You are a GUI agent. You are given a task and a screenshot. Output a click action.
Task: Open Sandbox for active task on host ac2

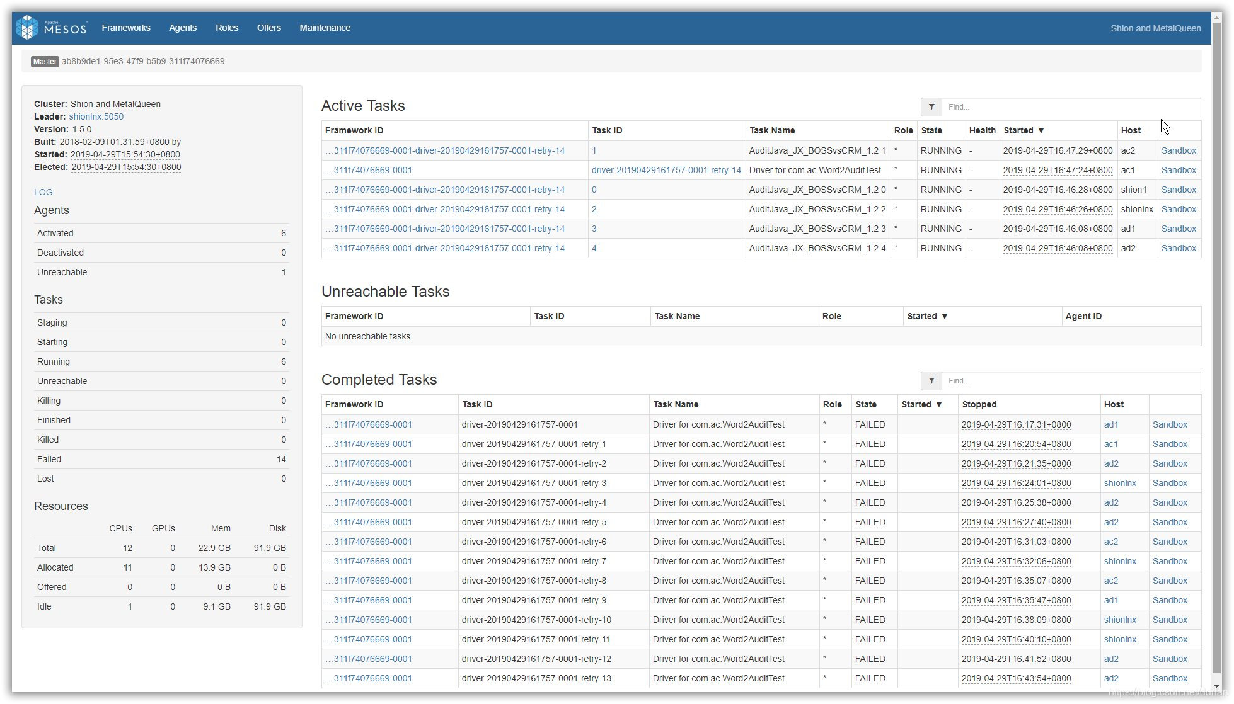1179,150
